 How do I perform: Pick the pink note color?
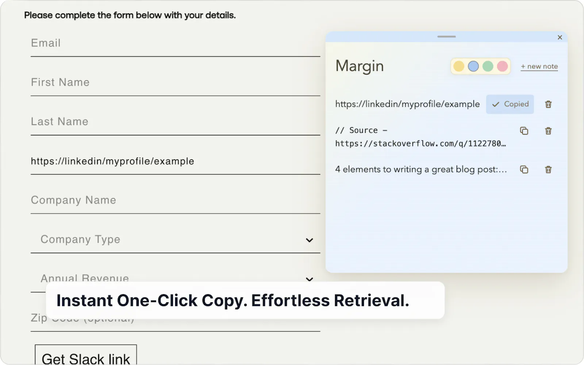click(x=503, y=66)
